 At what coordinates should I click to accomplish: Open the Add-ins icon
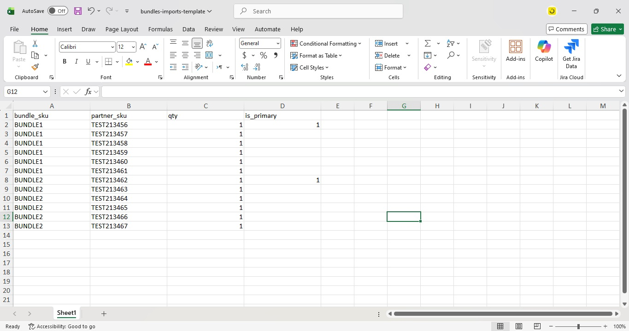tap(515, 51)
